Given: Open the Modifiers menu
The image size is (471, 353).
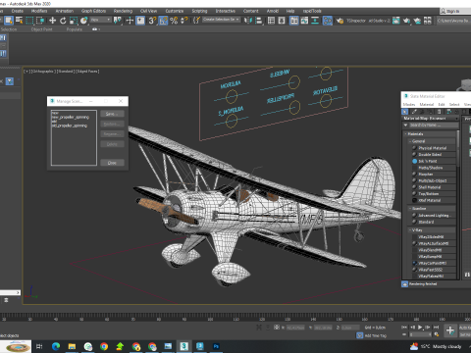Looking at the screenshot, I should click(x=39, y=11).
